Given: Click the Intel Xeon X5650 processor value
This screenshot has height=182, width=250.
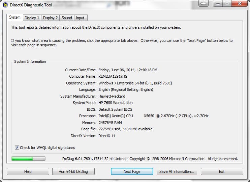Looking at the screenshot, I should (x=153, y=116).
